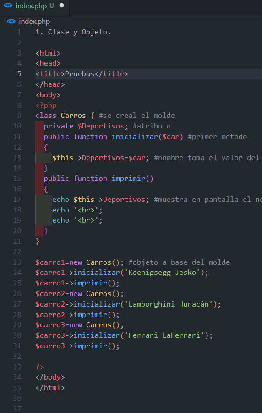Place the cursor on the class Carros declaration

(x=61, y=116)
